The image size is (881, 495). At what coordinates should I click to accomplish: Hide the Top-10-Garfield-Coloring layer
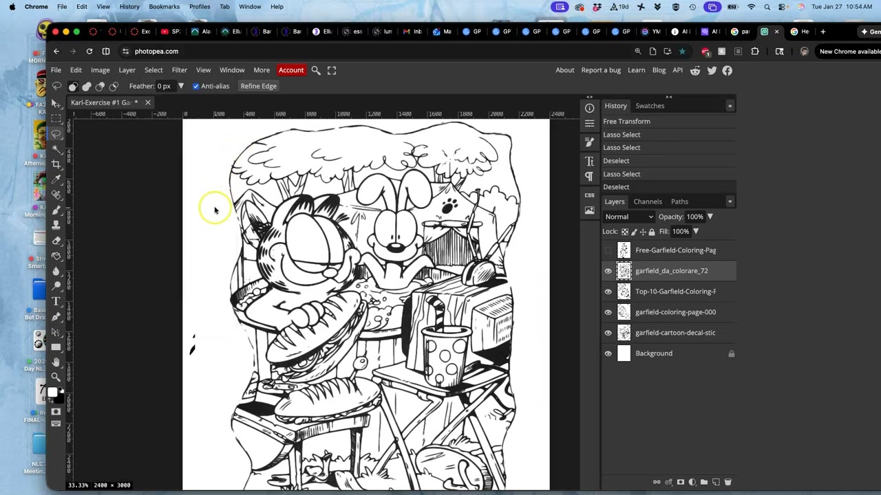pyautogui.click(x=608, y=291)
